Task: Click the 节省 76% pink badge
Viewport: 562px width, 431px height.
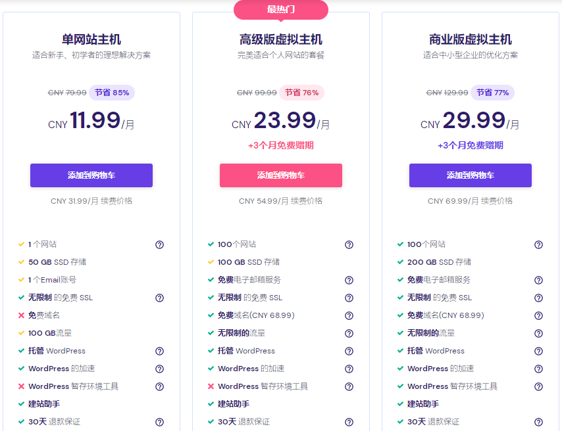Action: (302, 93)
